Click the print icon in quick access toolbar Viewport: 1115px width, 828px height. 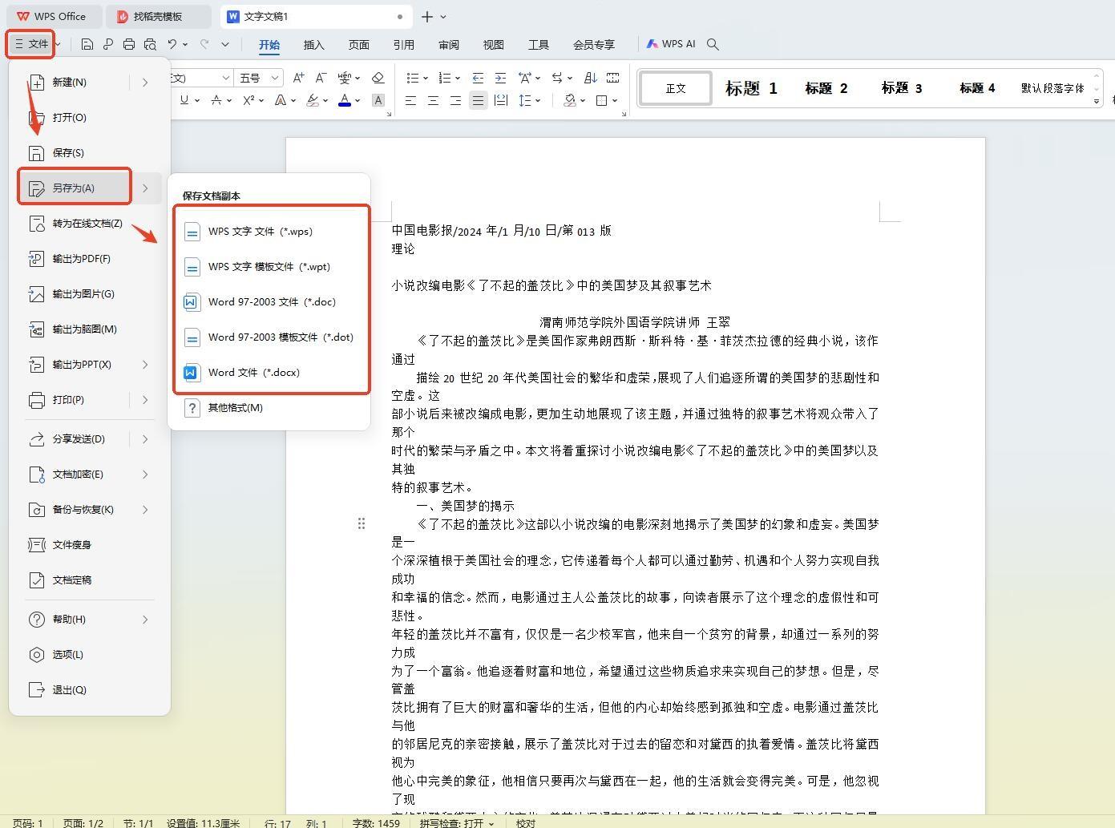coord(128,44)
